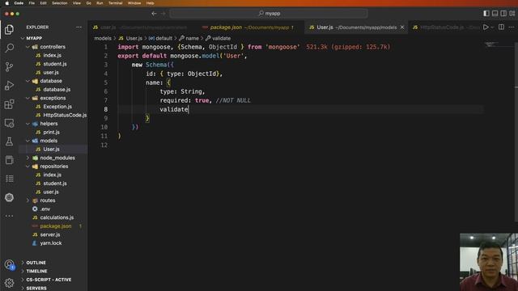This screenshot has width=518, height=291.
Task: Open database.js file
Action: click(53, 90)
